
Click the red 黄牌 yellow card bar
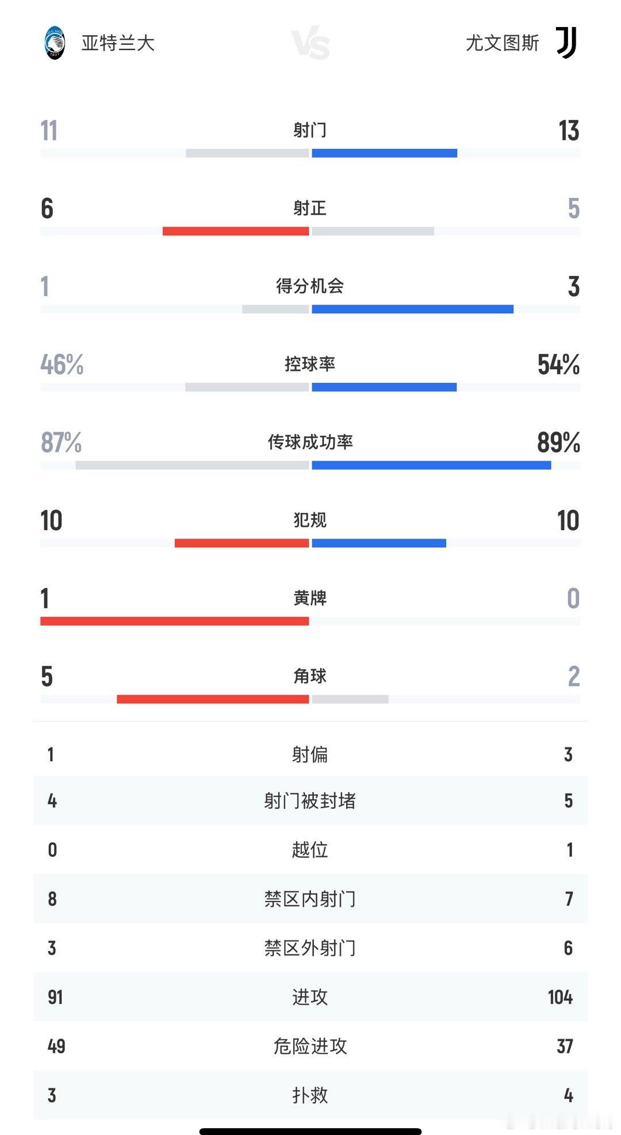[175, 622]
